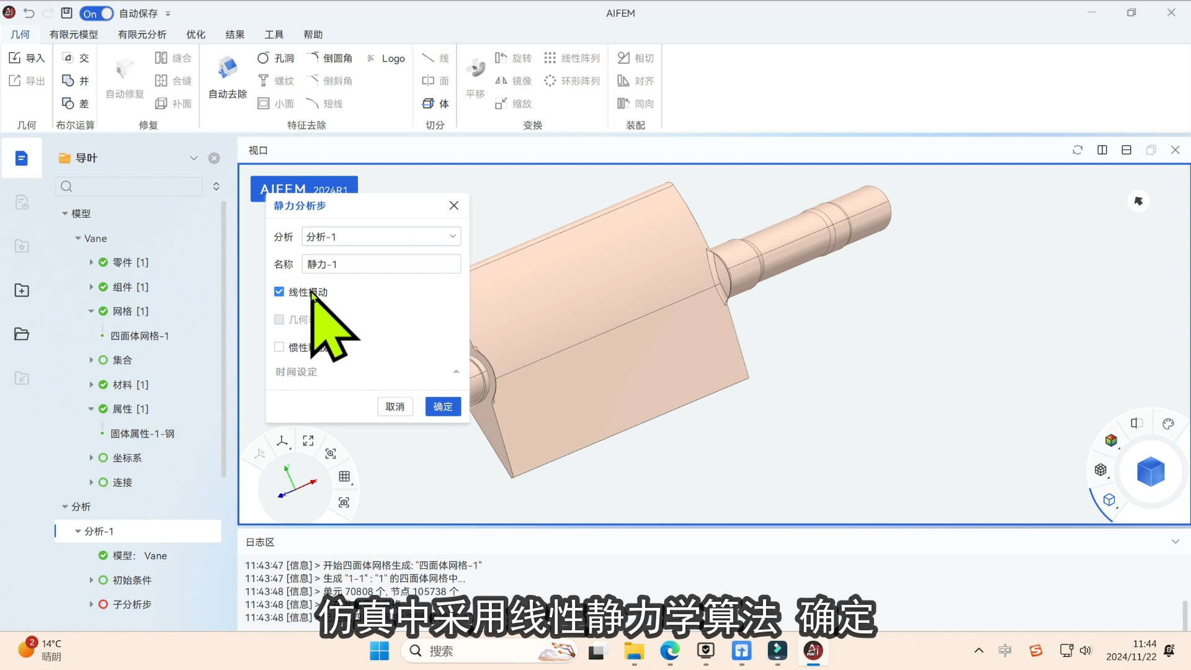Click the 体 body split tool

(435, 104)
